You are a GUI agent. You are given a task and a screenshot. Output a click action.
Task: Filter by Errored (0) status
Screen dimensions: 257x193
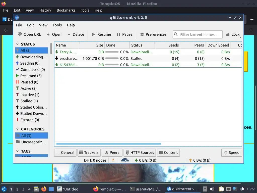32,120
